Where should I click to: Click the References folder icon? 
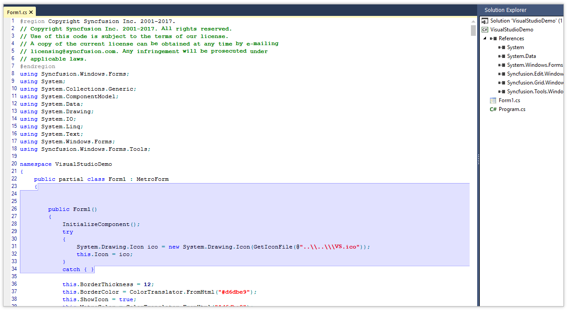click(x=493, y=38)
